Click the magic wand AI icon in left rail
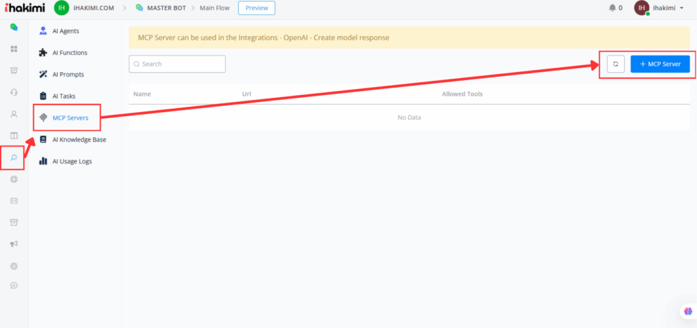This screenshot has height=328, width=697. [x=14, y=157]
